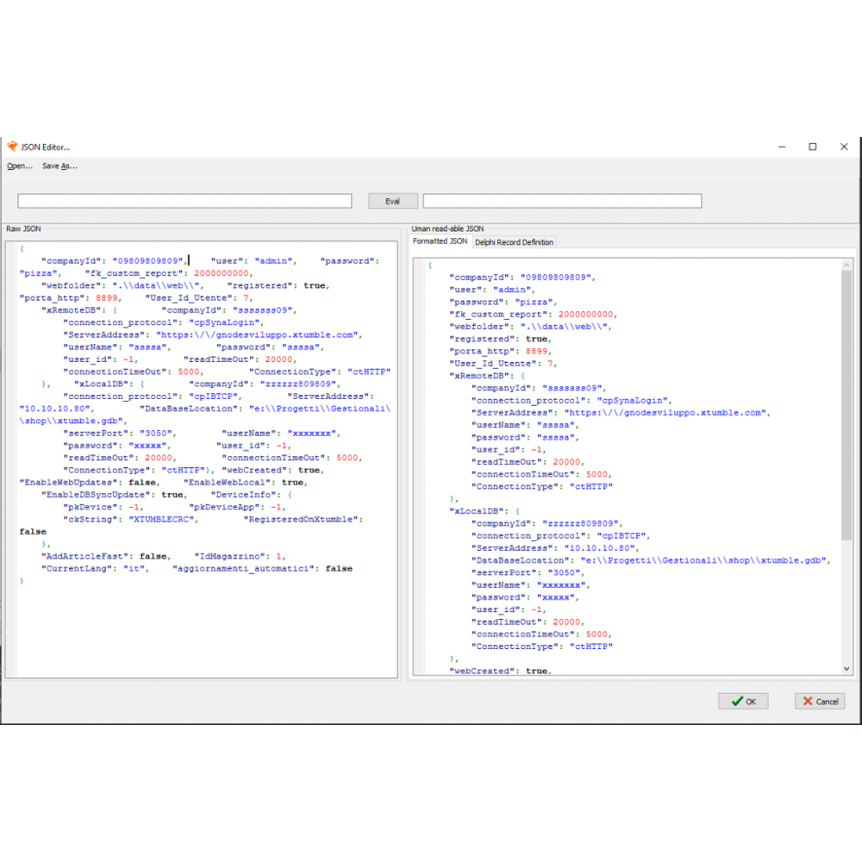Click the JSON Editor title bar icon
This screenshot has width=862, height=862.
tap(12, 147)
